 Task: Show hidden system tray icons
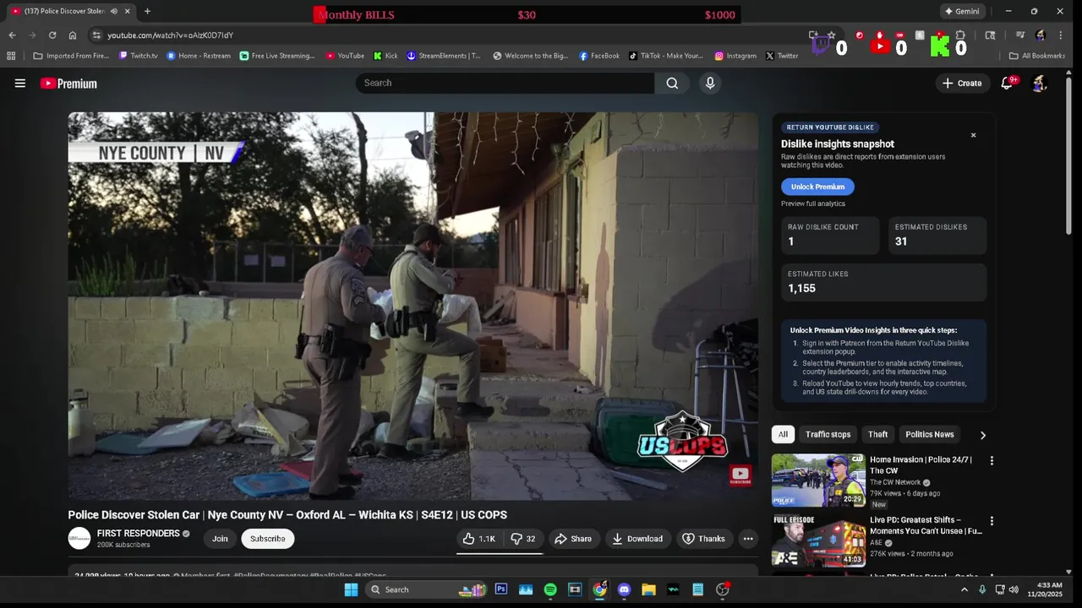click(965, 589)
